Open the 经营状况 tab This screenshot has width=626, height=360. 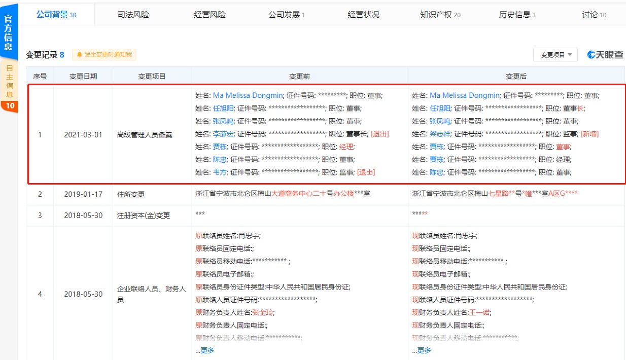[363, 15]
